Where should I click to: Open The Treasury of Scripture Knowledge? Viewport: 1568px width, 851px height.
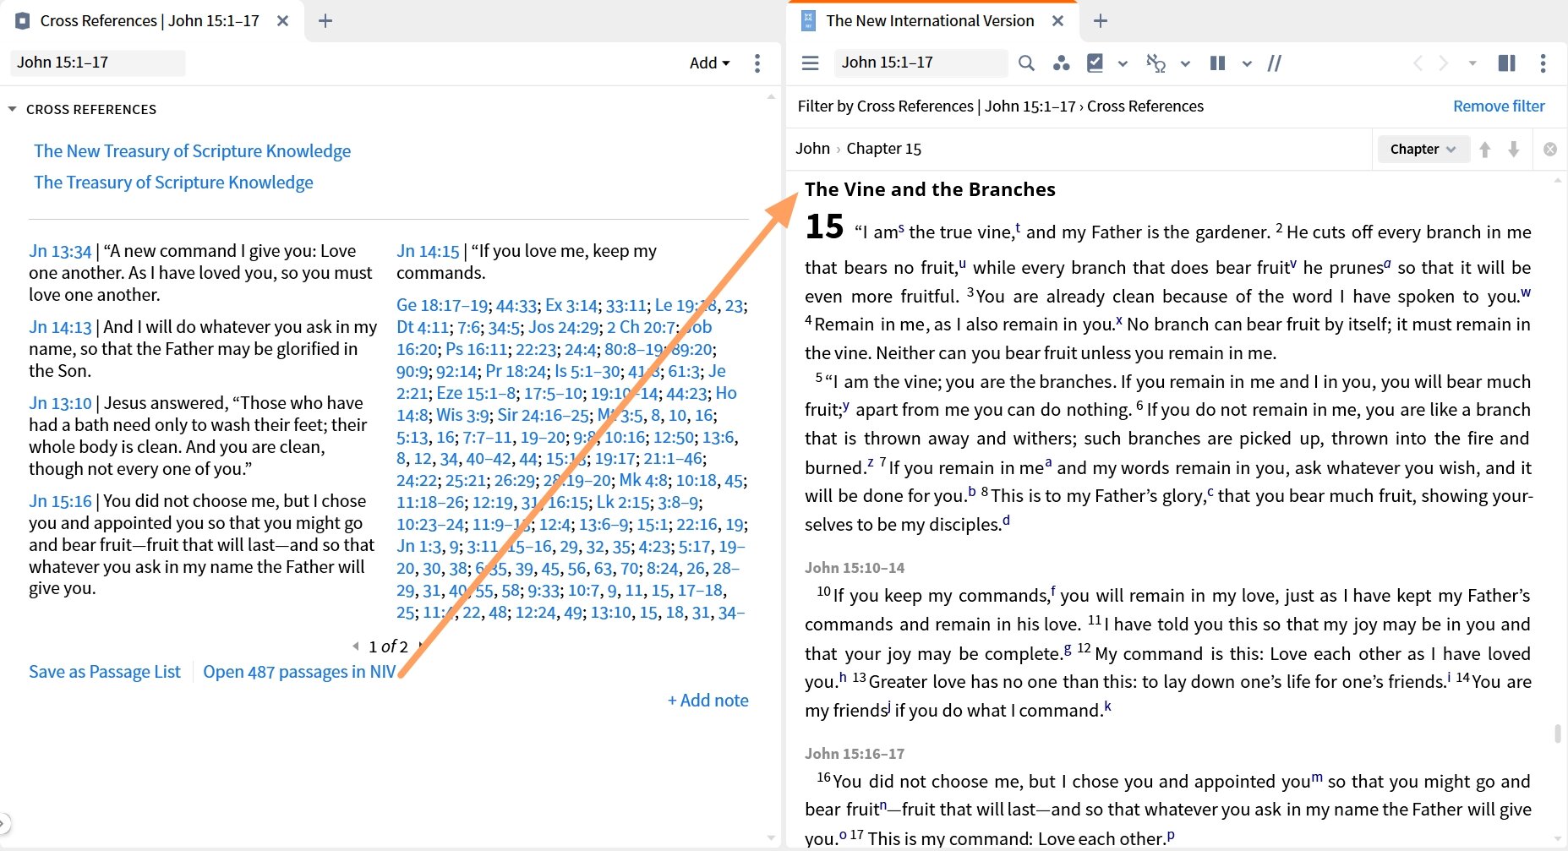173,182
